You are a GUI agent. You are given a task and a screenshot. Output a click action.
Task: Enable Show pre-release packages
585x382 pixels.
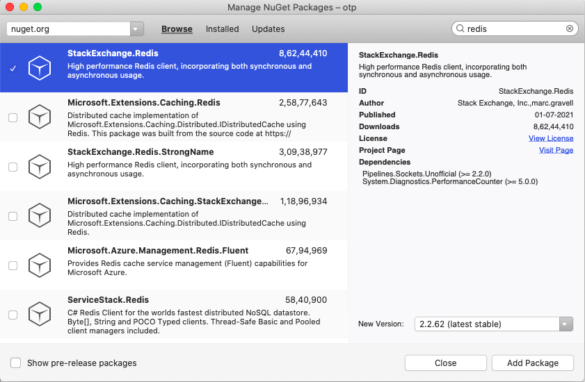point(16,363)
